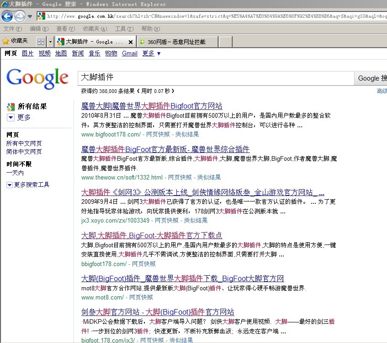Screen dimensions: 387x343
Task: Limit results to 一天内
Action: click(15, 173)
